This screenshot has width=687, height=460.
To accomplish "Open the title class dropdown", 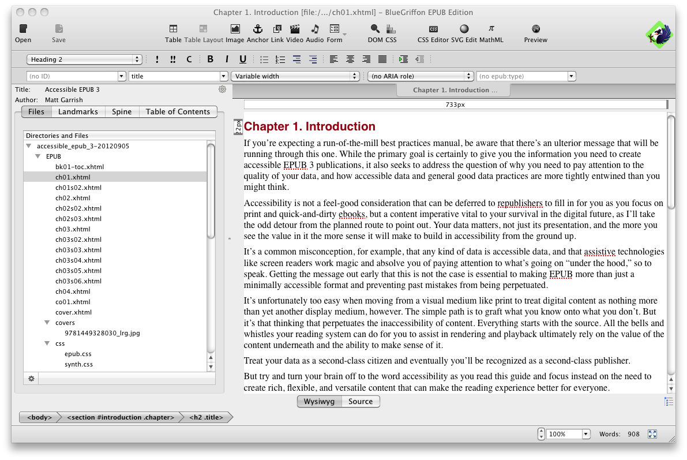I will pos(223,76).
